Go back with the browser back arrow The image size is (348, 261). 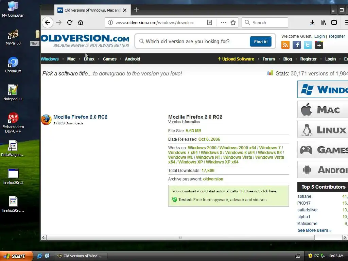(48, 22)
